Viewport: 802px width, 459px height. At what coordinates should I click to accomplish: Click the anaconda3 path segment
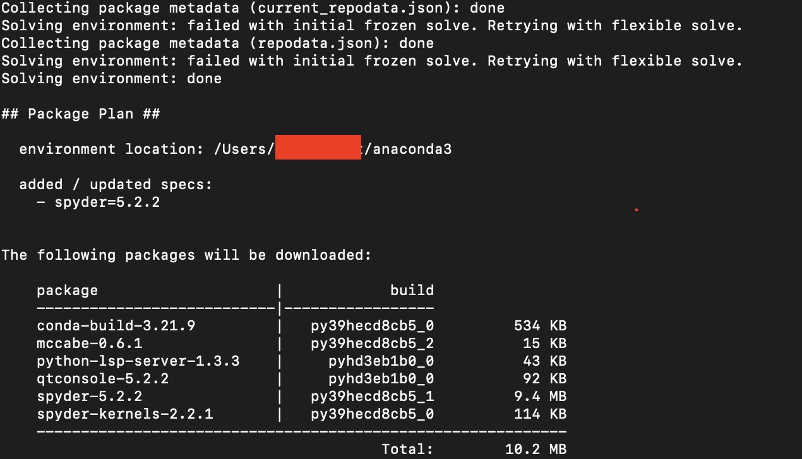point(412,149)
